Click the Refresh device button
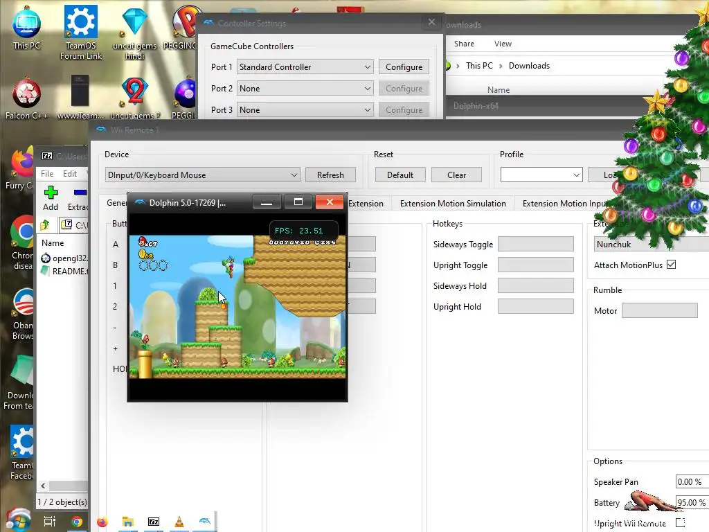The height and width of the screenshot is (532, 709). [x=330, y=175]
